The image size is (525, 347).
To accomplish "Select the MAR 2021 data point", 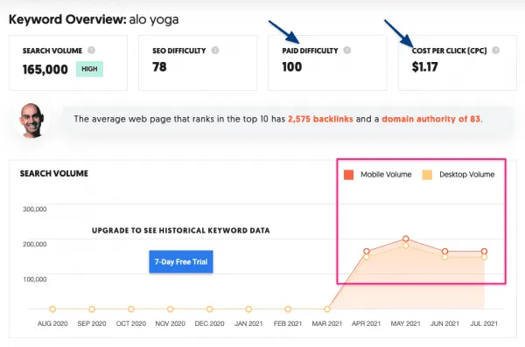I will coord(327,309).
